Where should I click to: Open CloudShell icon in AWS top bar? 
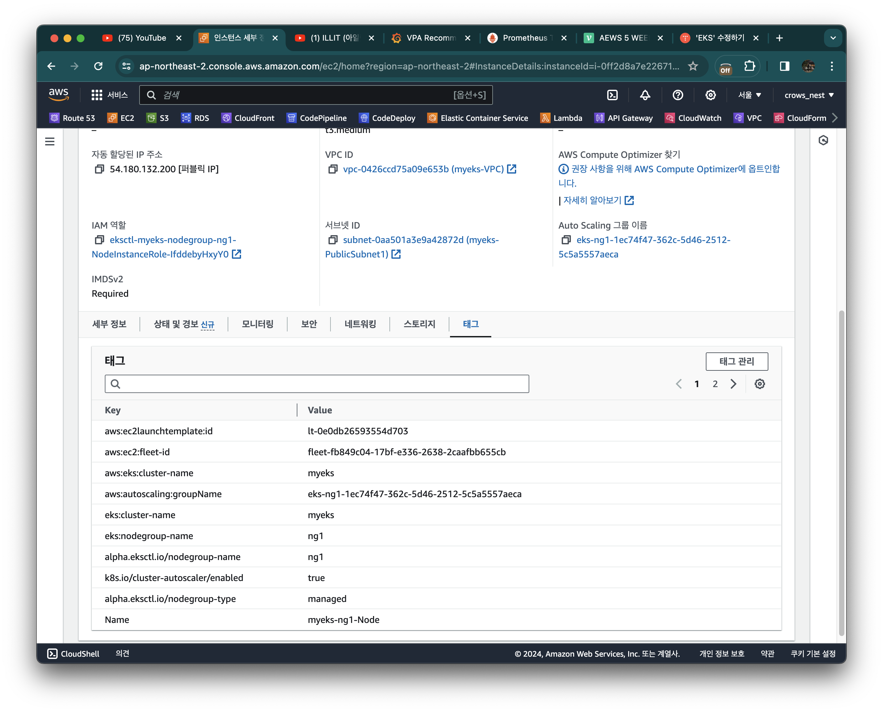(x=612, y=95)
